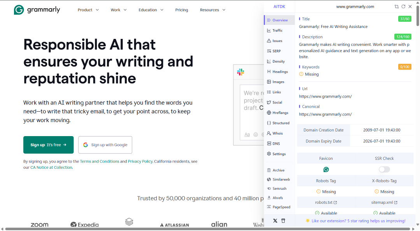
Task: Click the Sign up It's free button
Action: click(x=49, y=145)
